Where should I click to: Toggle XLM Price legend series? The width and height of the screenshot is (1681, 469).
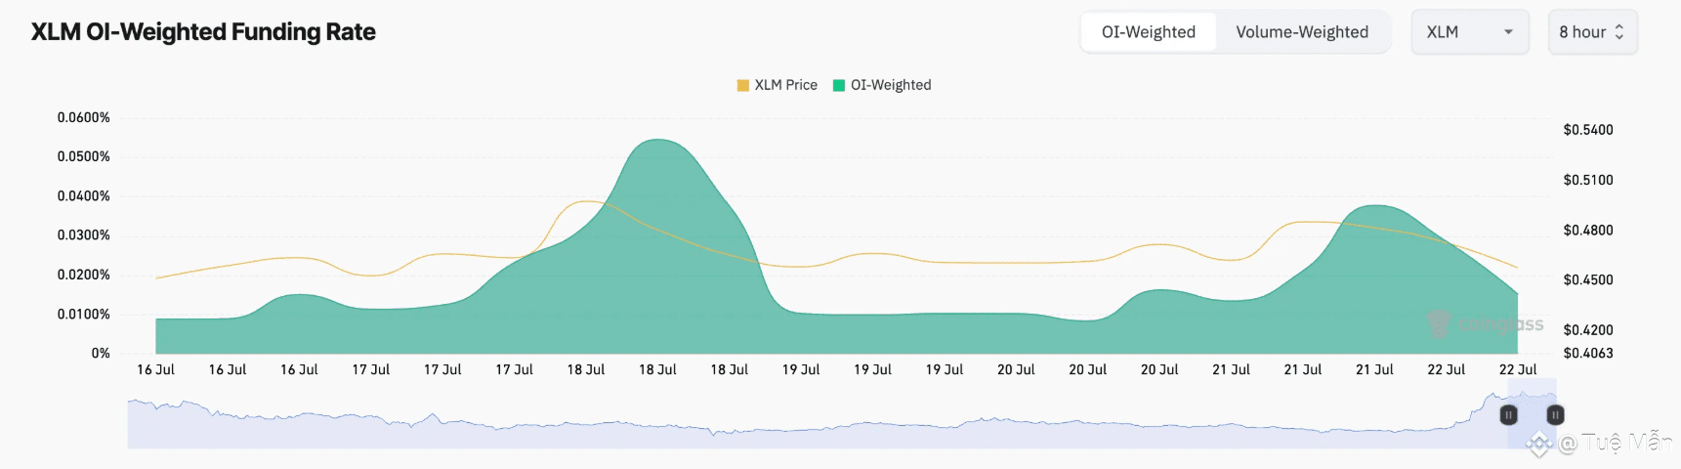pos(777,85)
